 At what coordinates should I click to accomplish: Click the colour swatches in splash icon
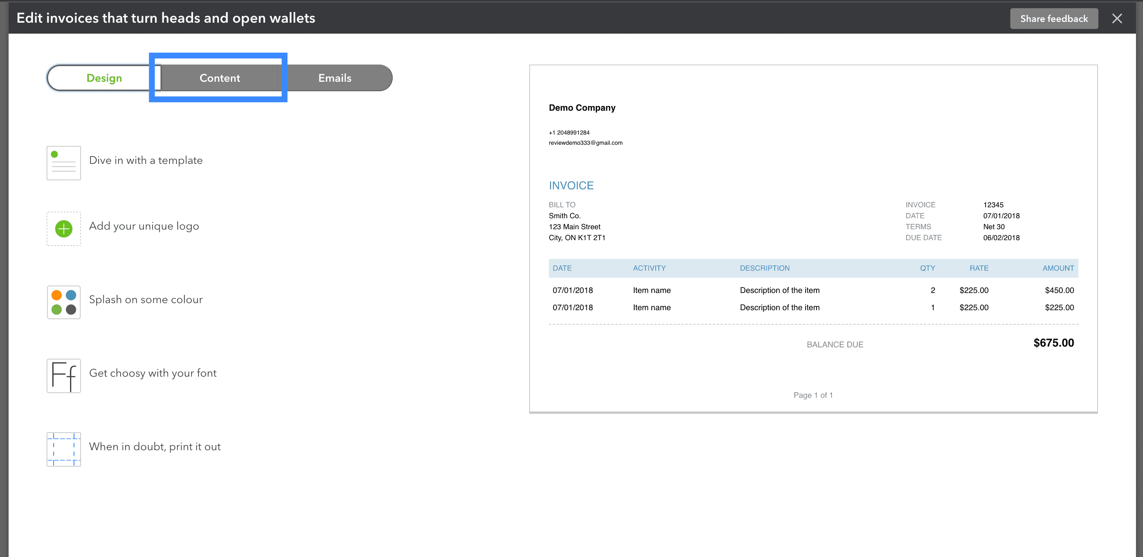pos(63,299)
